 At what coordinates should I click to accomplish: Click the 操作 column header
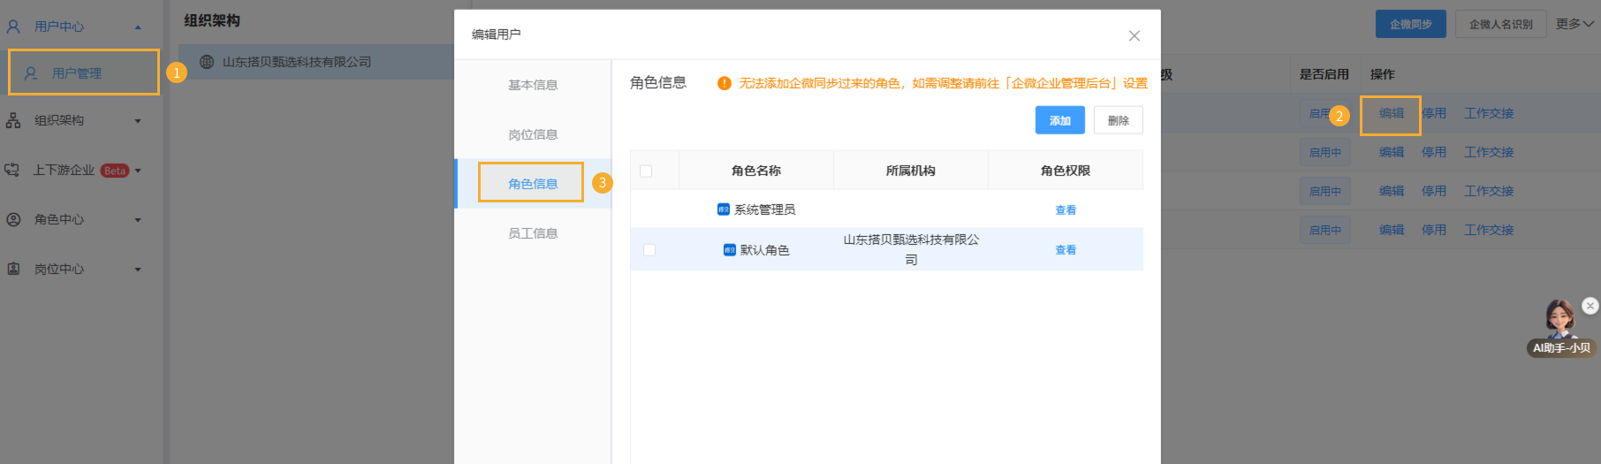click(1383, 74)
